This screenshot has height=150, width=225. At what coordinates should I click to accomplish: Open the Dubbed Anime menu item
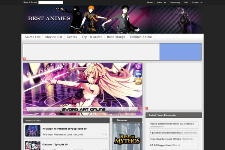click(x=141, y=37)
